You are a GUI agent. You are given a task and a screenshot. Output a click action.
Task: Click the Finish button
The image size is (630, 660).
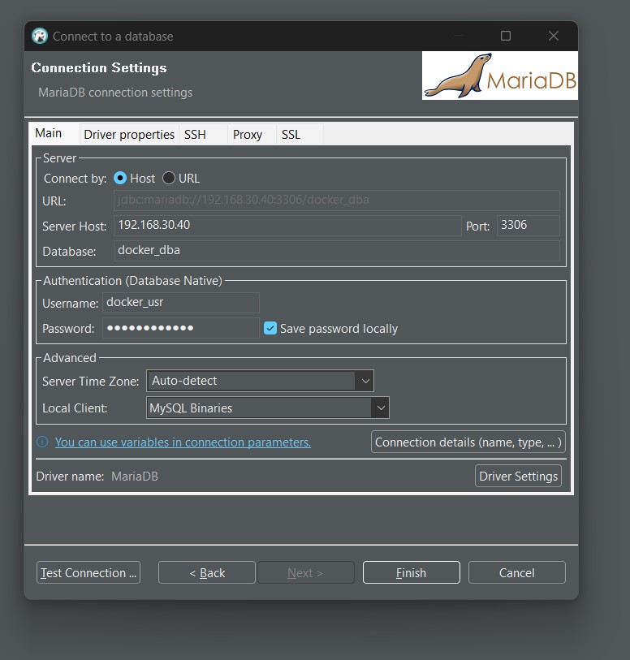(x=411, y=573)
